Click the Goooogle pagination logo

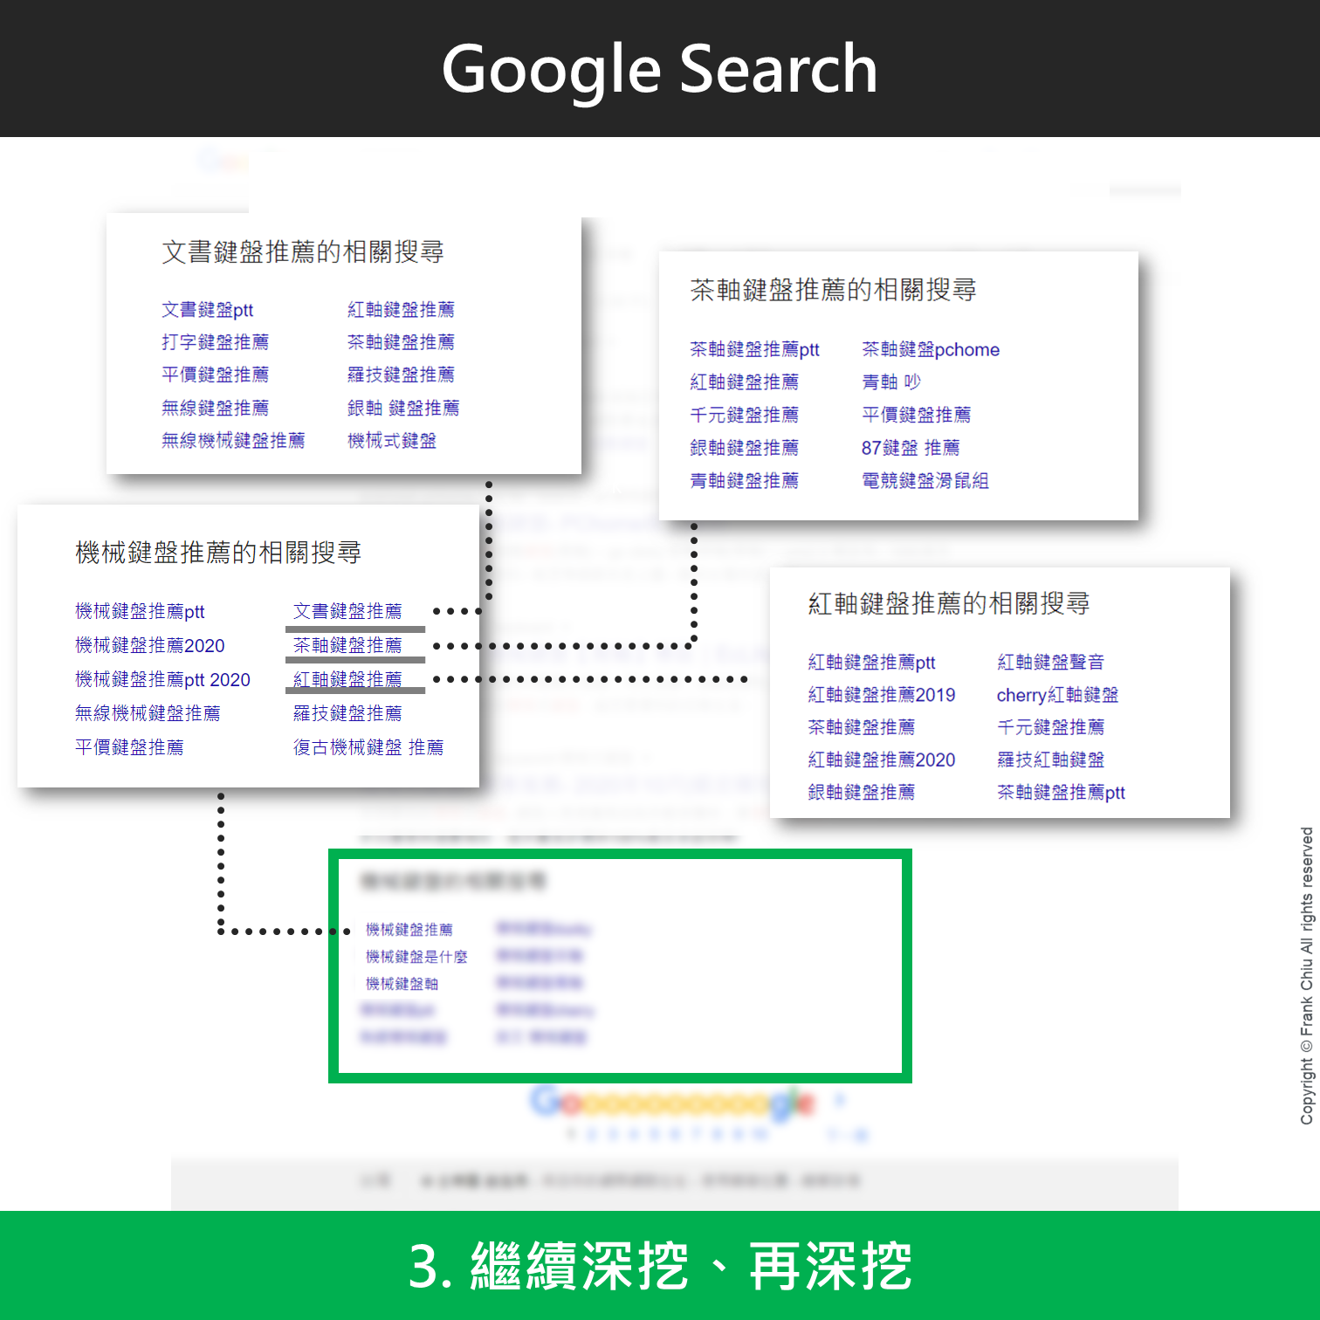tap(672, 1103)
